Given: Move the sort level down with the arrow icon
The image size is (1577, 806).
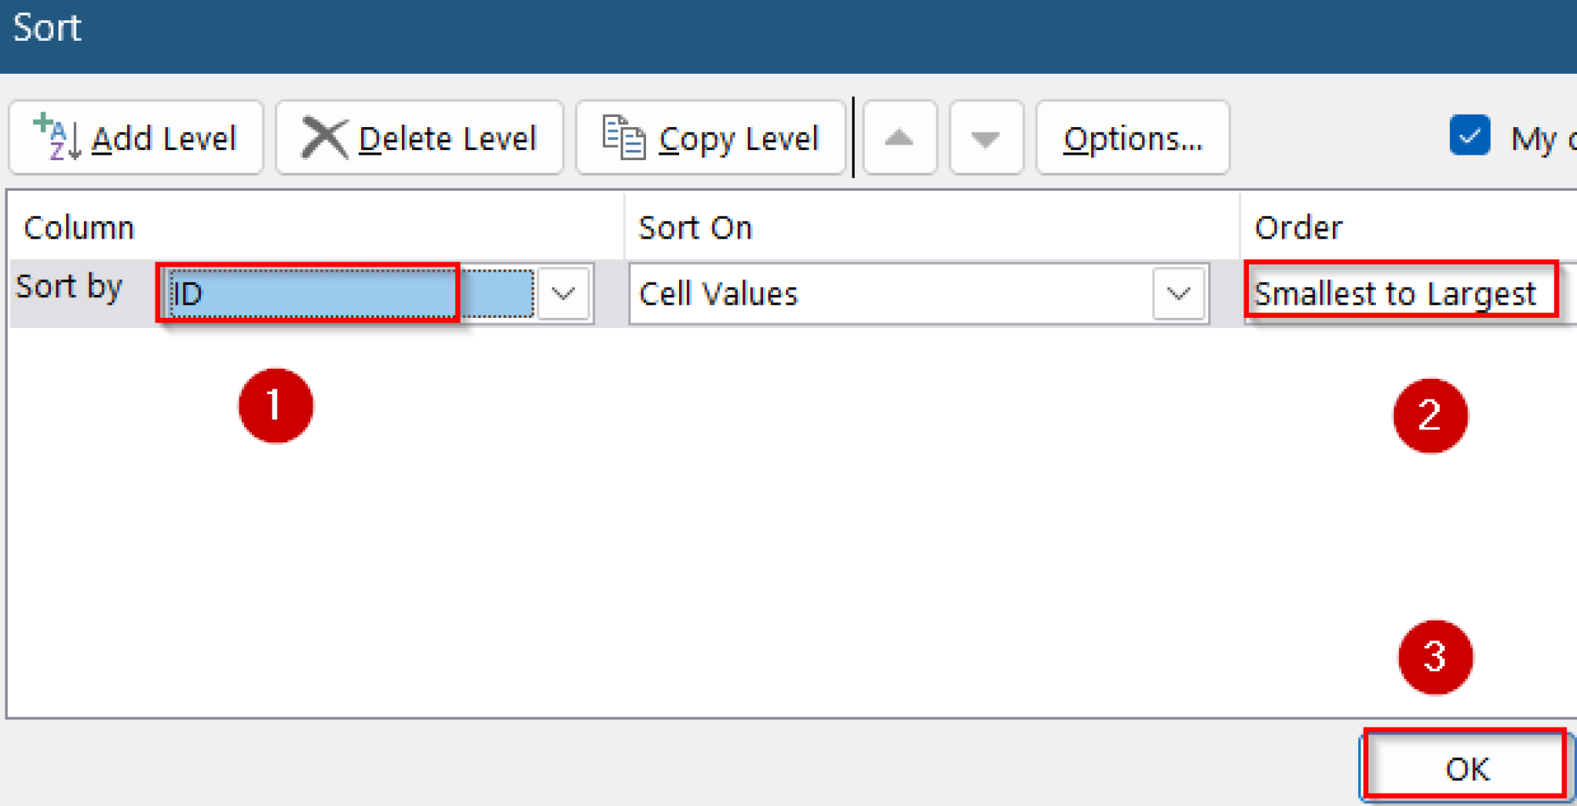Looking at the screenshot, I should pos(986,137).
